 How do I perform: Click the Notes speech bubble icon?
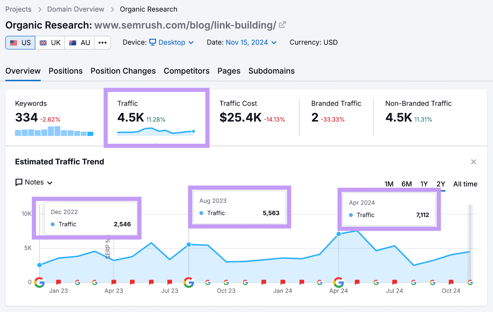tap(19, 182)
